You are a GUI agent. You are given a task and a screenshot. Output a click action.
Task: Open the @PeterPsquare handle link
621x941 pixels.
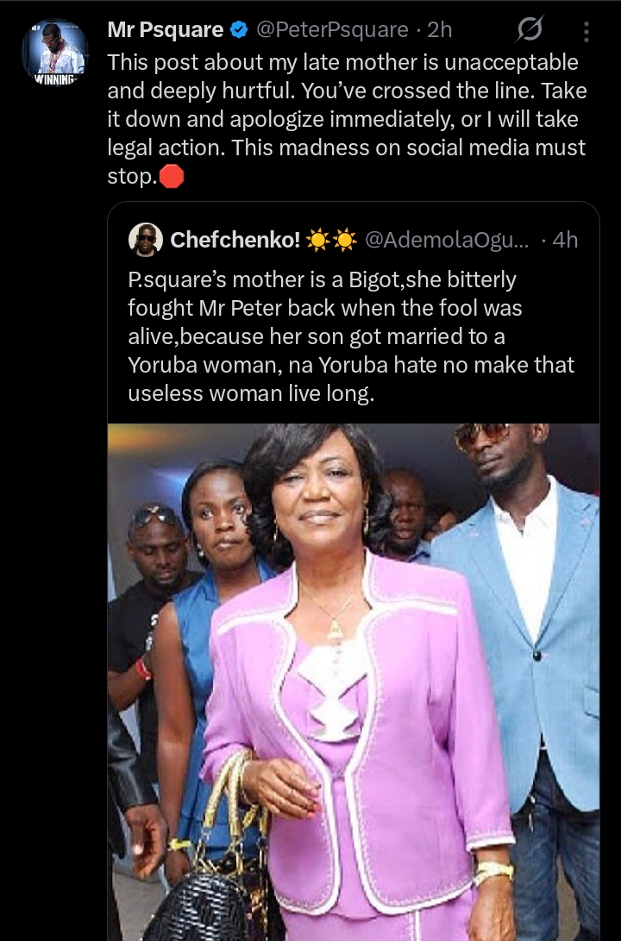pyautogui.click(x=331, y=31)
